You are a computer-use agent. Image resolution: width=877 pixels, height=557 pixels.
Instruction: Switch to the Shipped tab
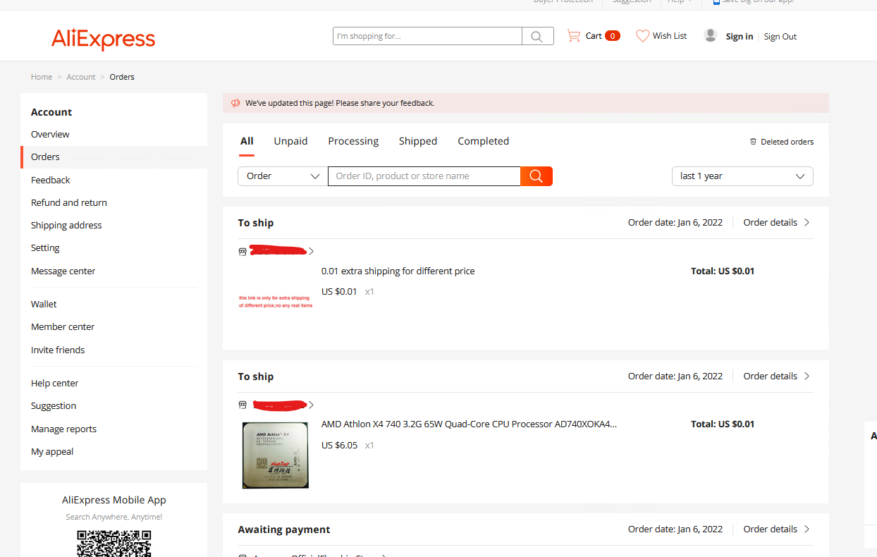click(x=418, y=141)
